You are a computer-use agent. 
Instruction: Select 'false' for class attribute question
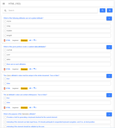point(5,83)
